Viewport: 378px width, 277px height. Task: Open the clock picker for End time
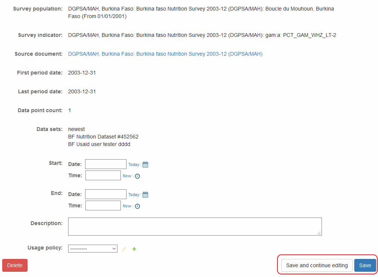(137, 206)
